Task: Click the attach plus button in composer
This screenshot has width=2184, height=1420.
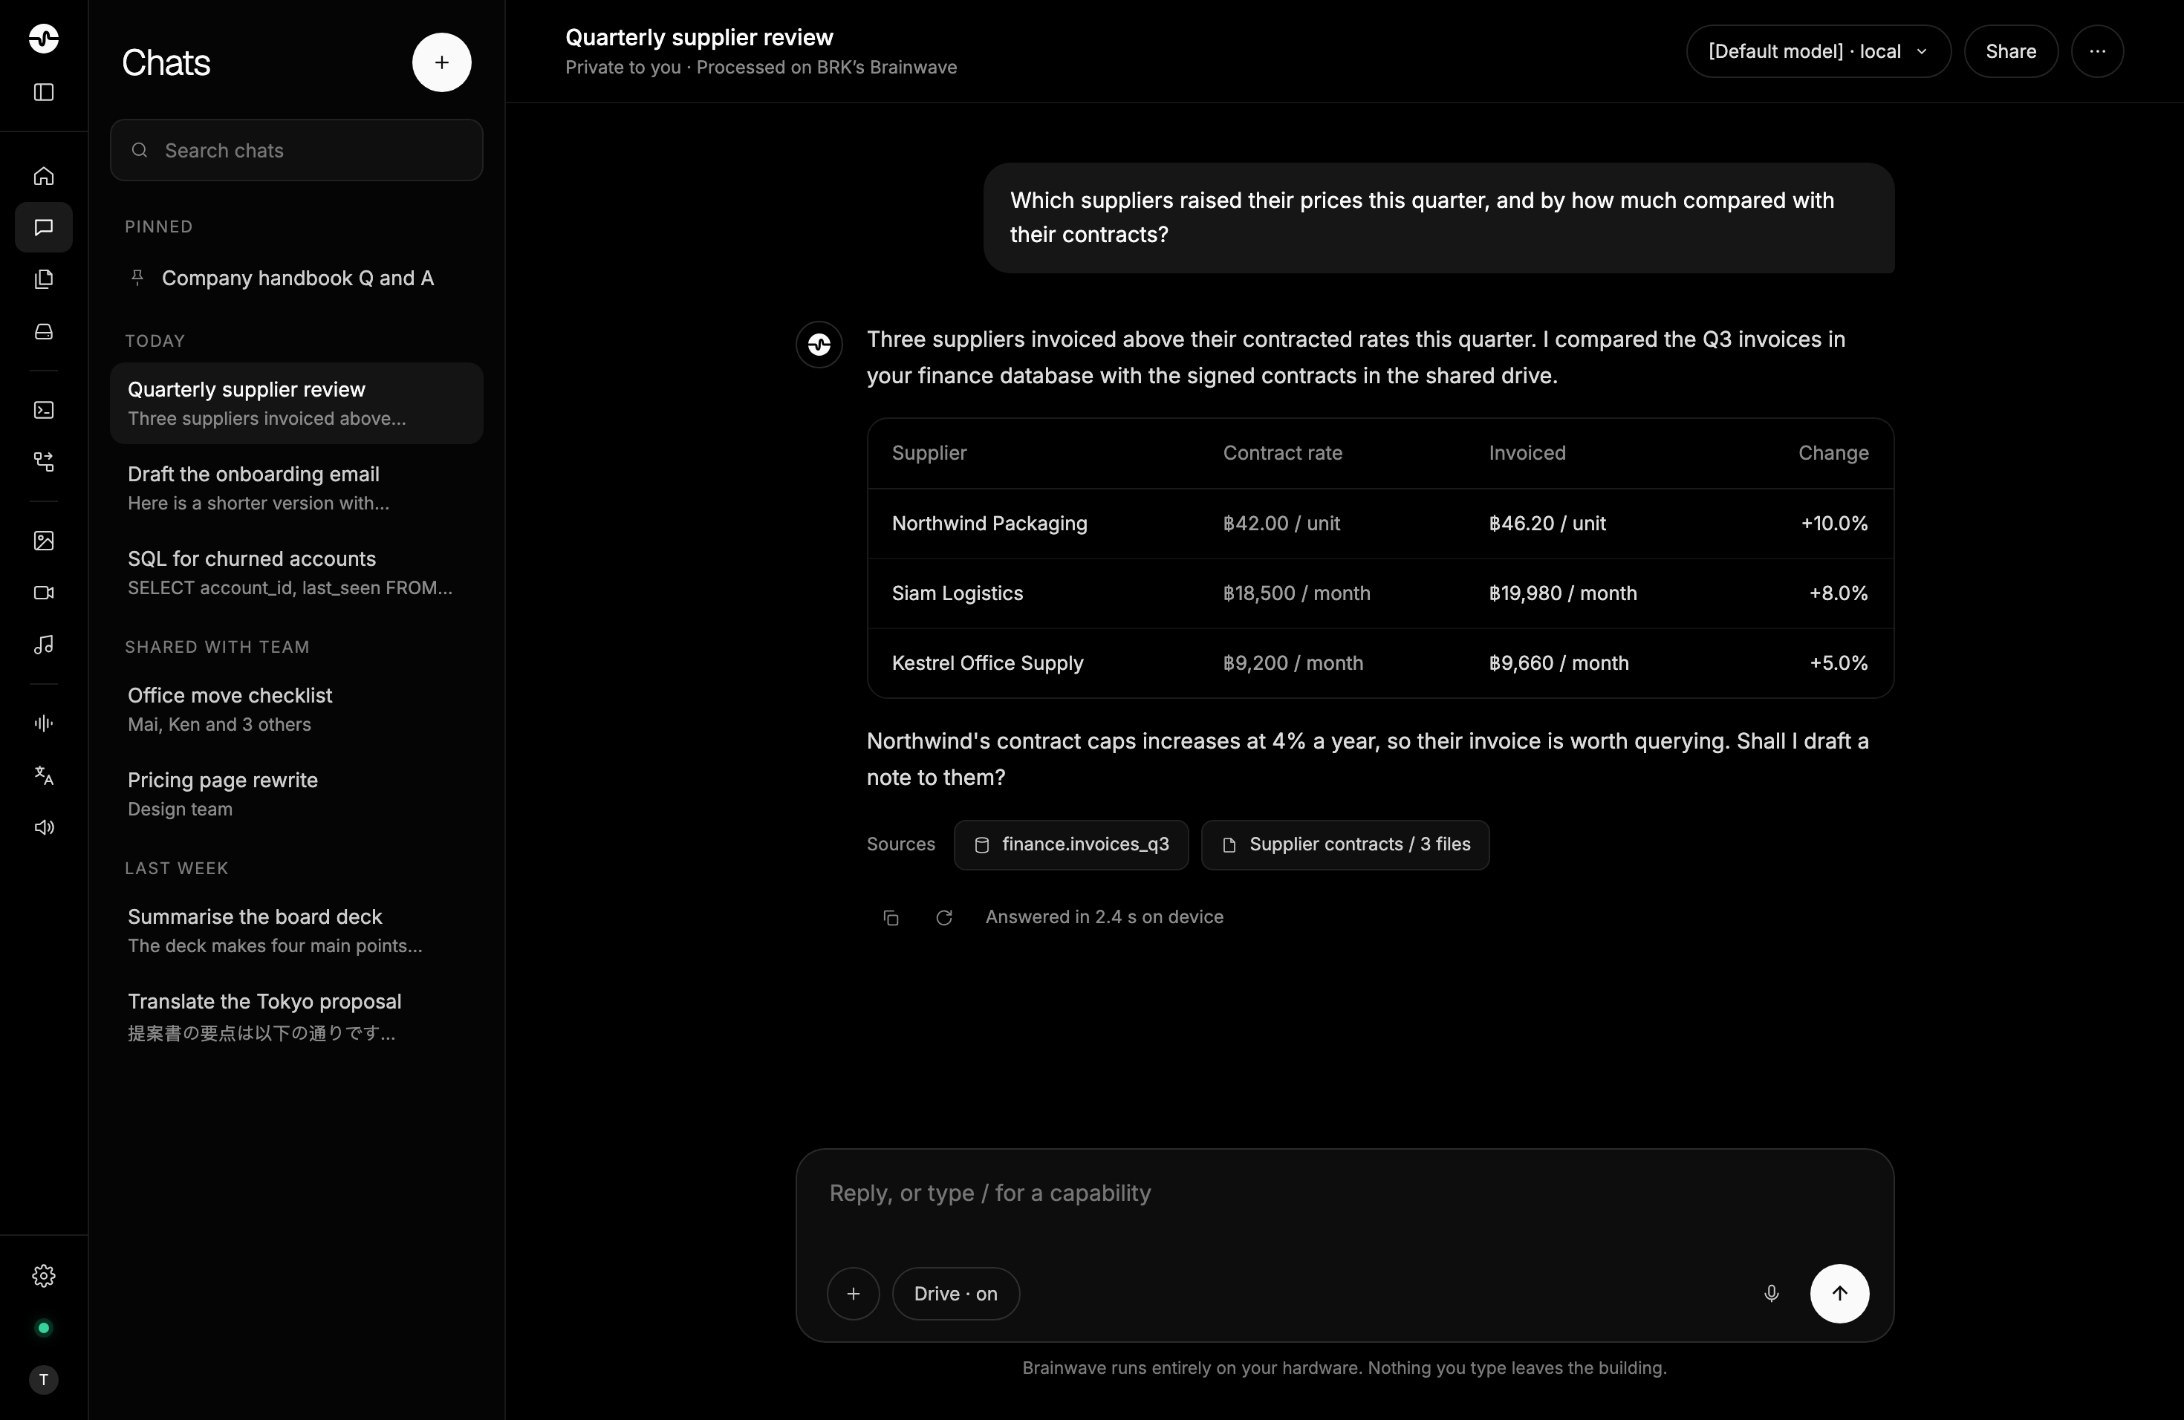Action: coord(854,1294)
